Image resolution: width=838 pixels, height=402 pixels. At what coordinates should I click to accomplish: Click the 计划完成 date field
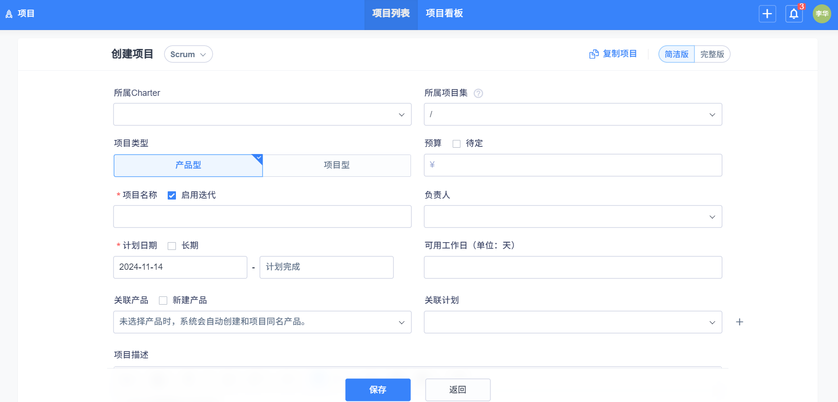click(x=327, y=267)
